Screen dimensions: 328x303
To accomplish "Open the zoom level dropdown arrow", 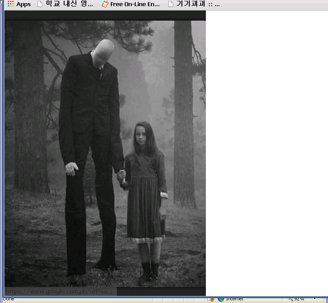I will [x=314, y=299].
